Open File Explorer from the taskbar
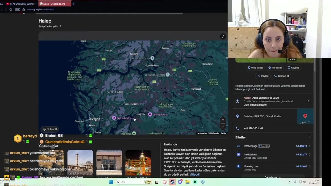The width and height of the screenshot is (331, 186). (187, 182)
